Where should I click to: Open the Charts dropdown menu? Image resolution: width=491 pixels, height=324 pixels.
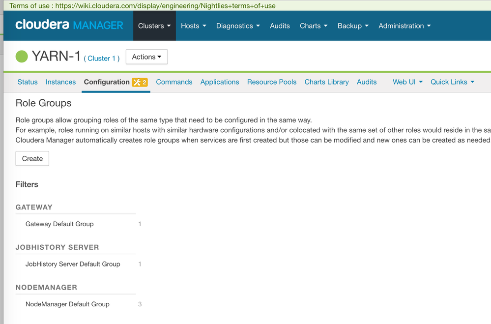click(314, 26)
